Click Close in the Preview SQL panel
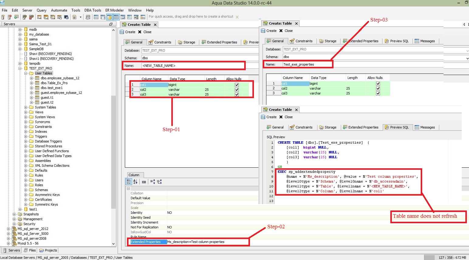 [x=286, y=117]
